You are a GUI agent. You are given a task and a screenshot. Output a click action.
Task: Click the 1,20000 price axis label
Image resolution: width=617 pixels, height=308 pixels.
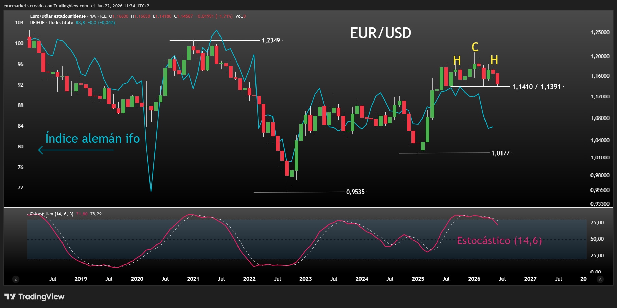pos(600,56)
